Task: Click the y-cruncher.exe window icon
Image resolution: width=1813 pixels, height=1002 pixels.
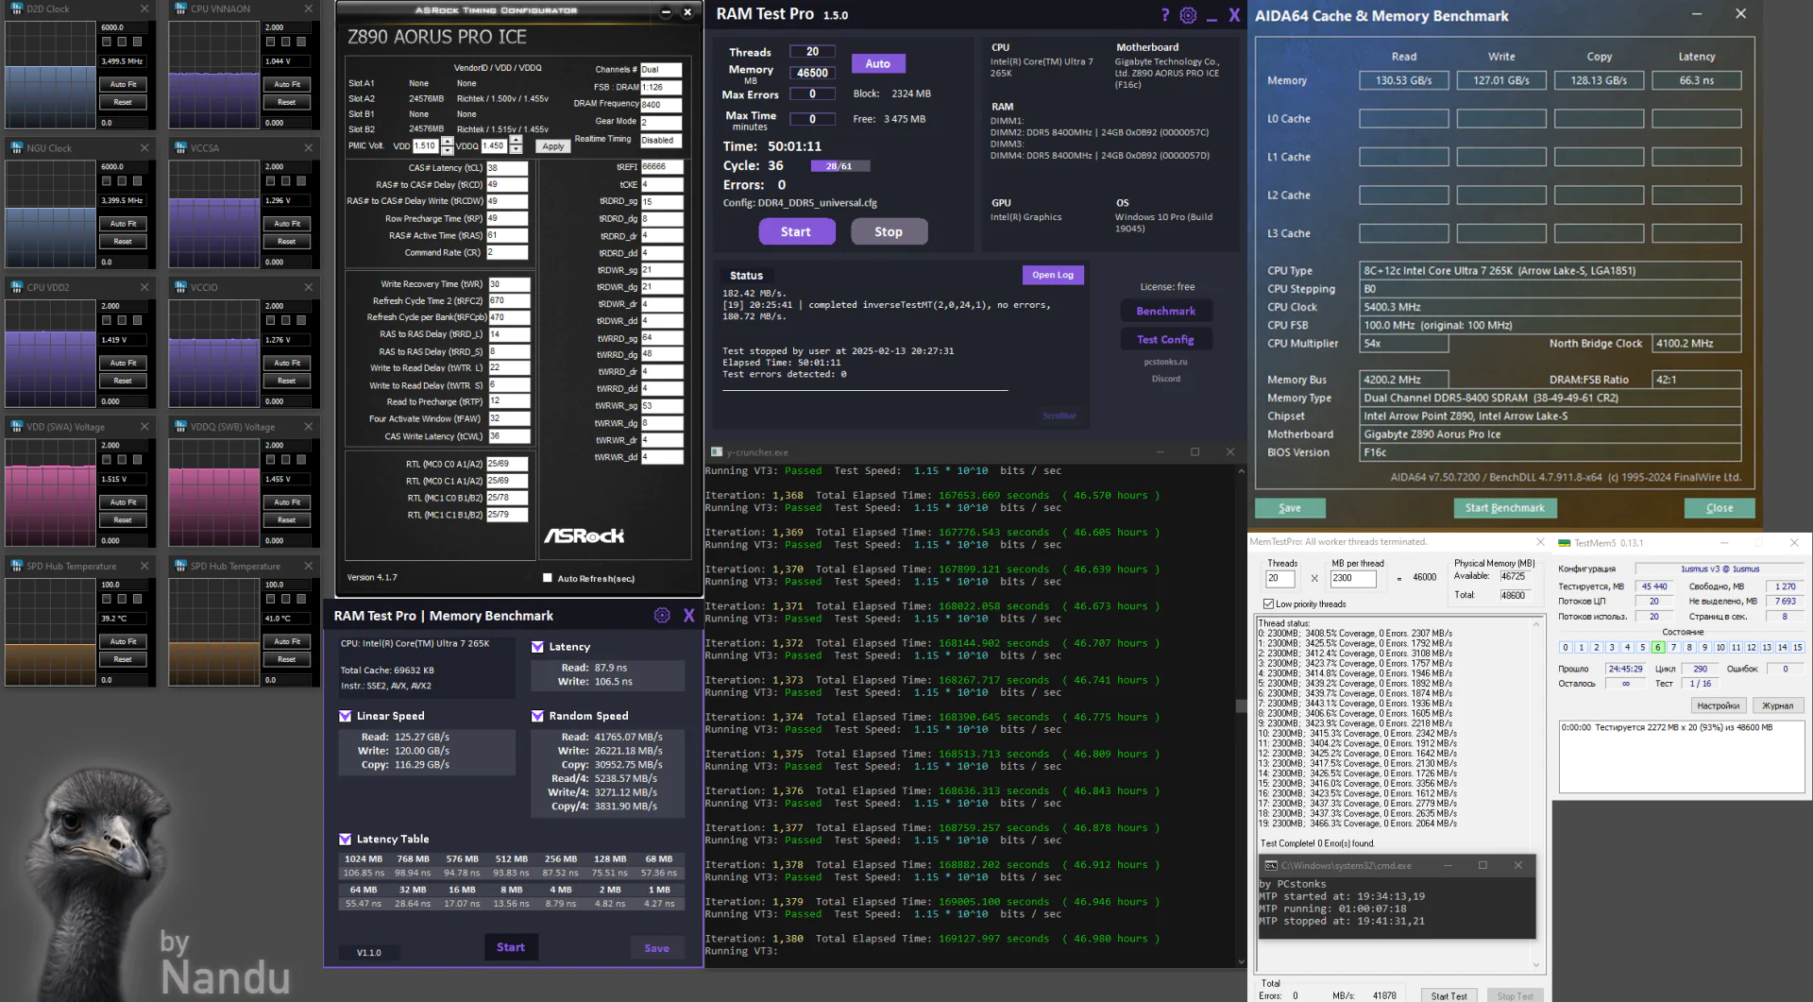Action: click(x=717, y=451)
